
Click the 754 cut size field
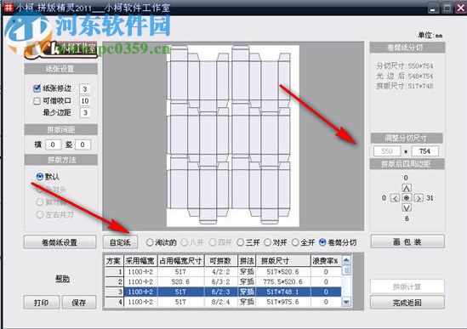coord(424,151)
